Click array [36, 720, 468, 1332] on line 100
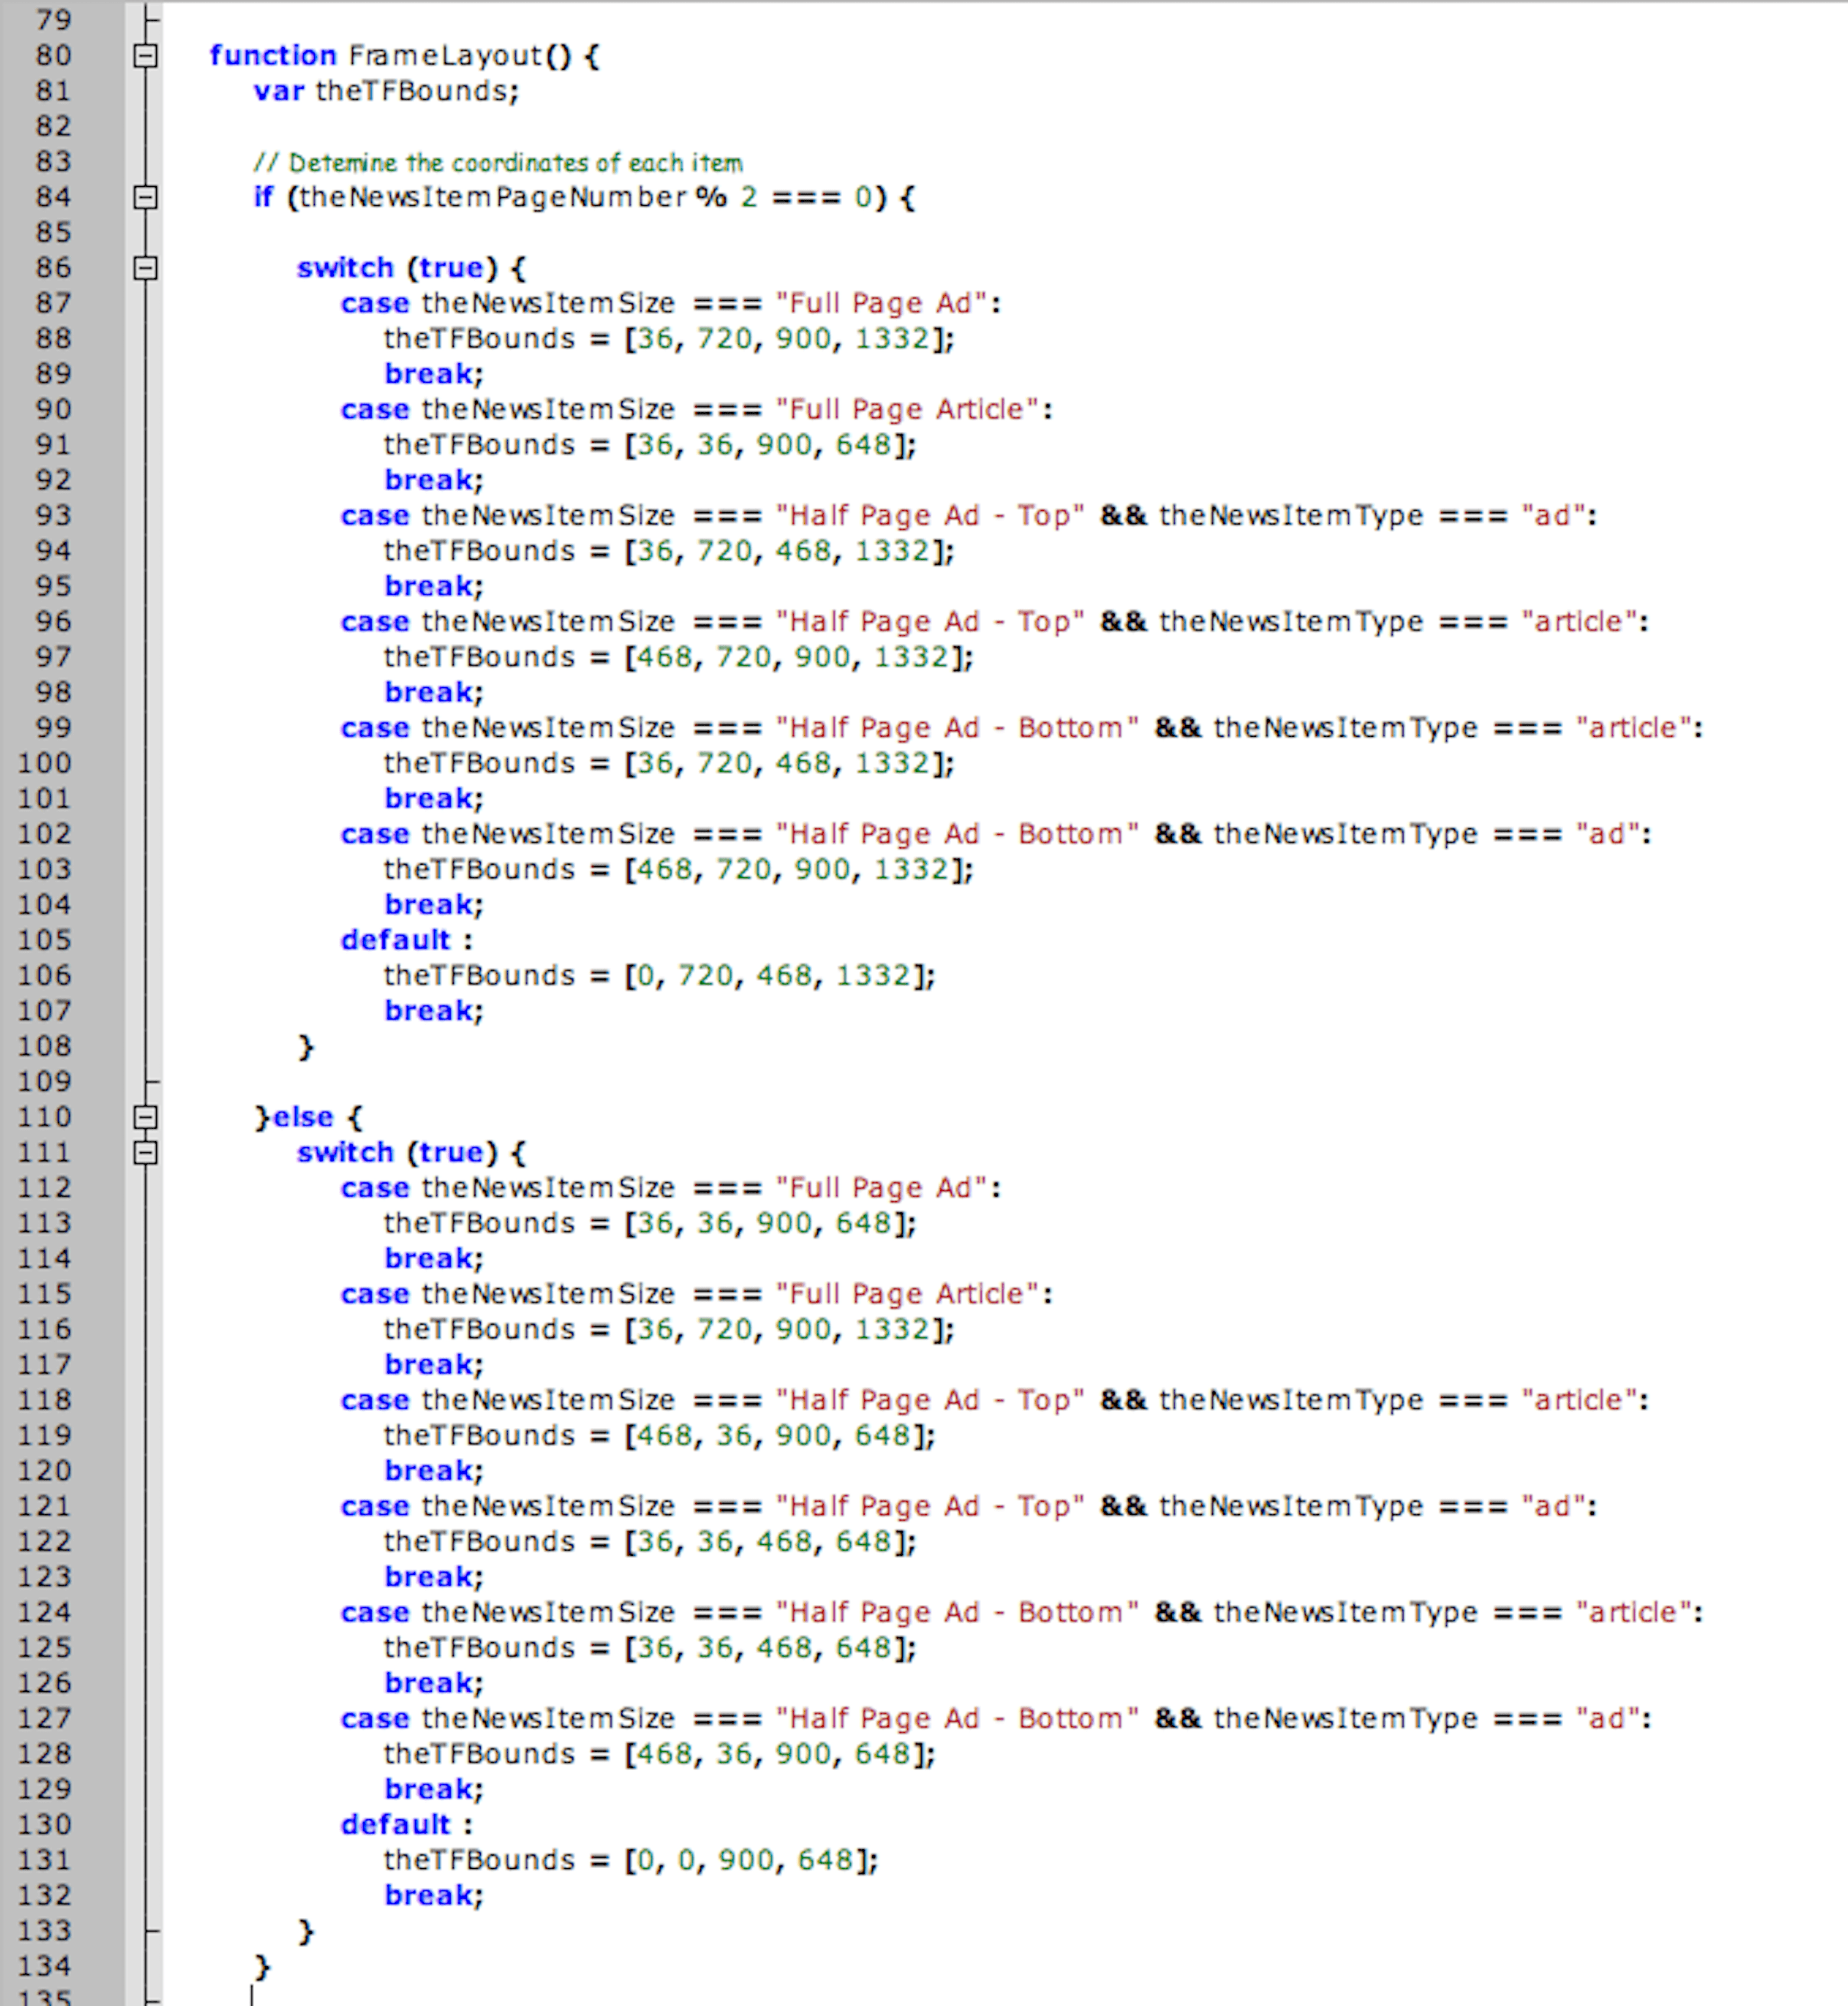Image resolution: width=1848 pixels, height=2006 pixels. 785,764
